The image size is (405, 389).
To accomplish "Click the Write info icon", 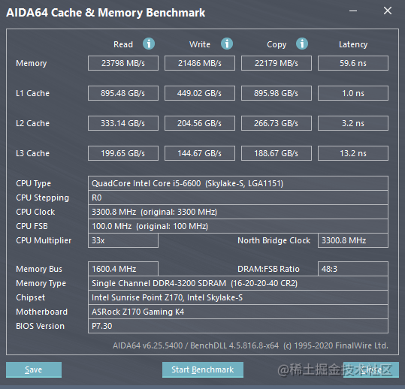I will [227, 44].
